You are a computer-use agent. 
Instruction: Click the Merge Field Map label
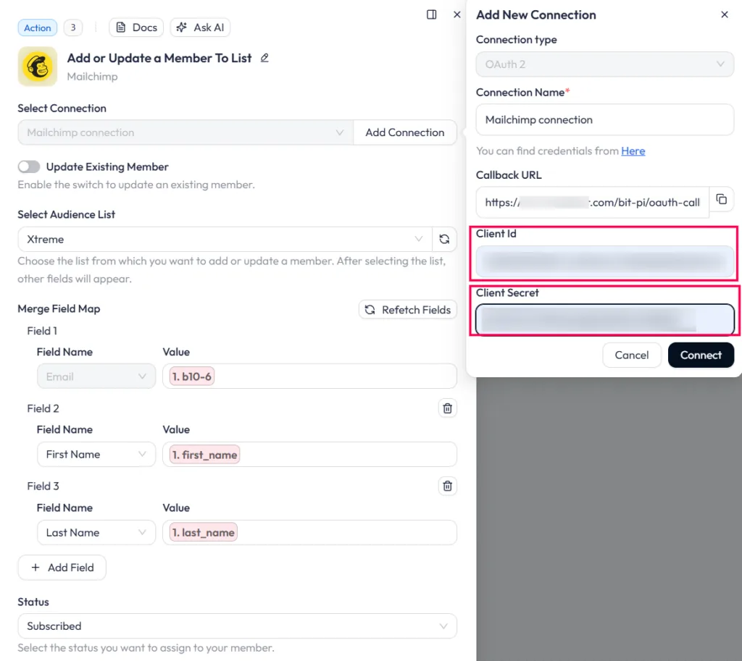point(59,308)
